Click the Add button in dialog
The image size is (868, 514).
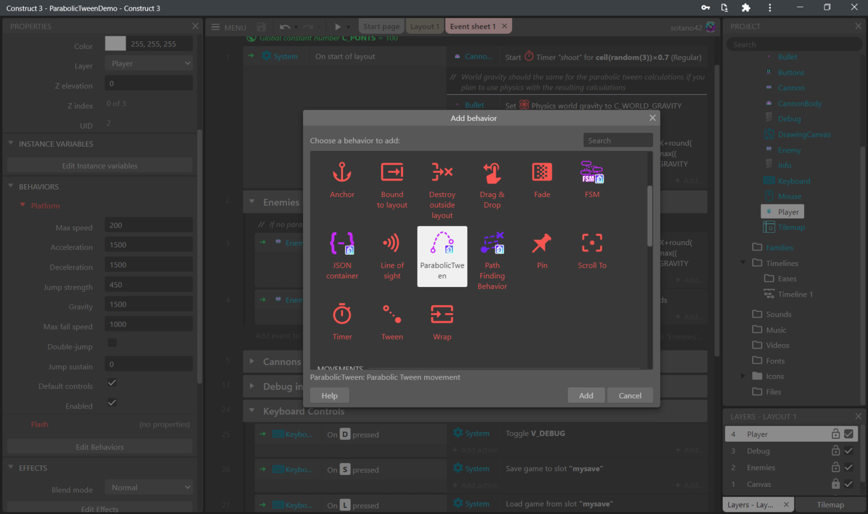(586, 395)
